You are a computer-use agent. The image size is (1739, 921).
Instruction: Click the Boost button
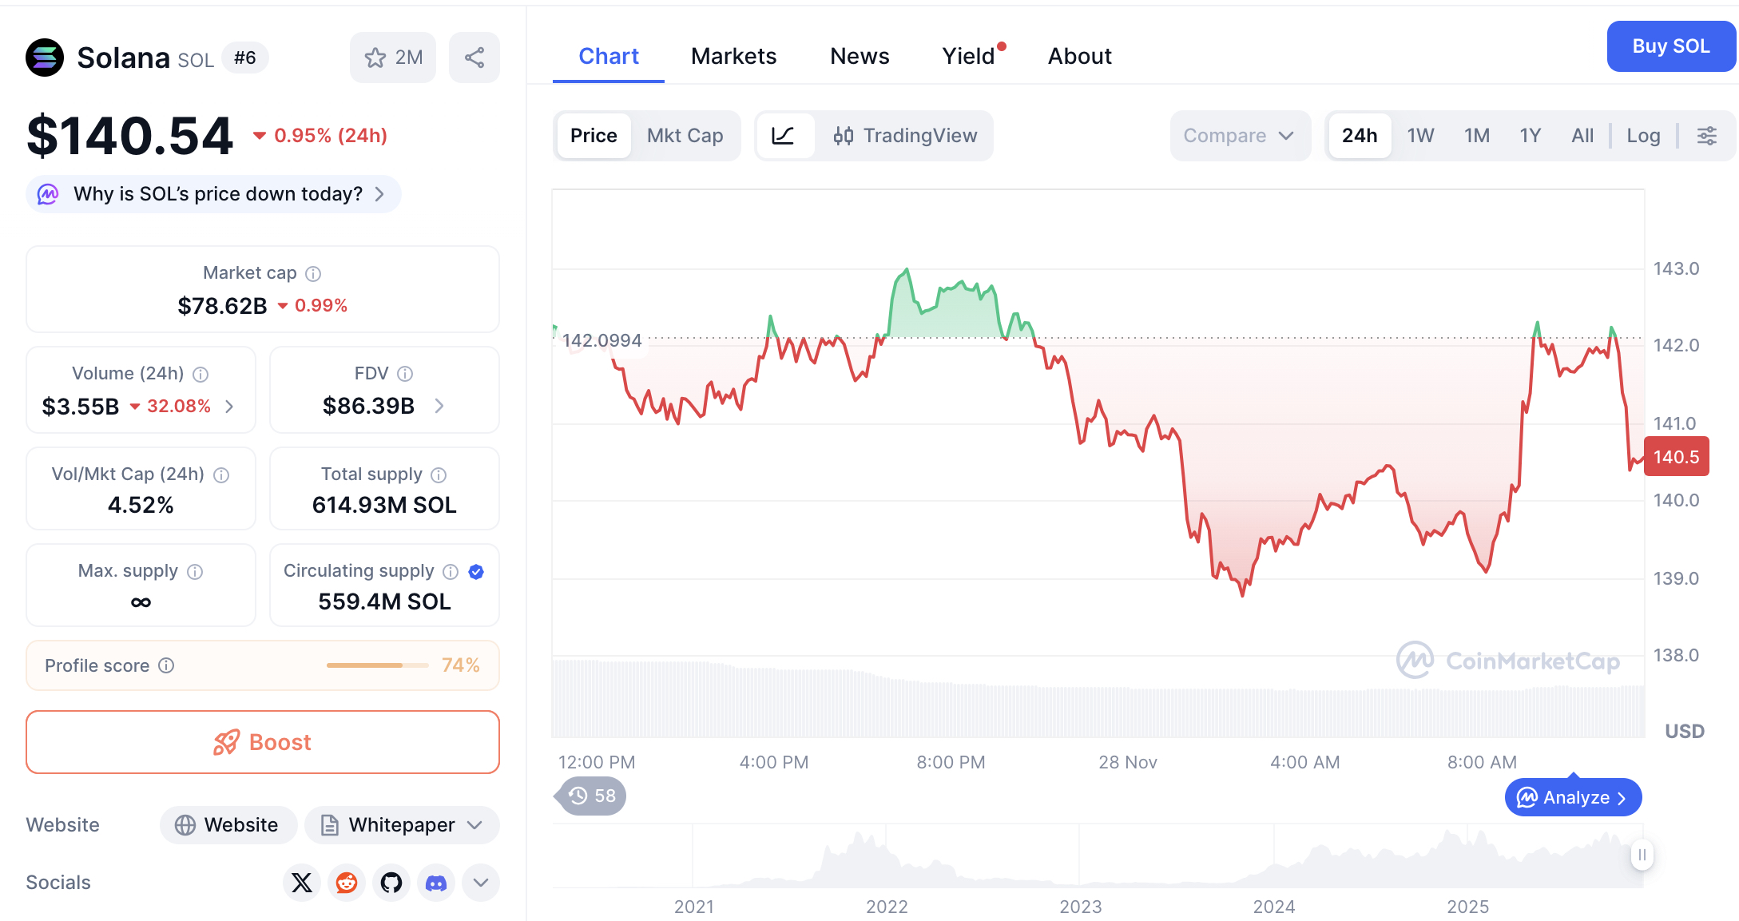pos(263,742)
